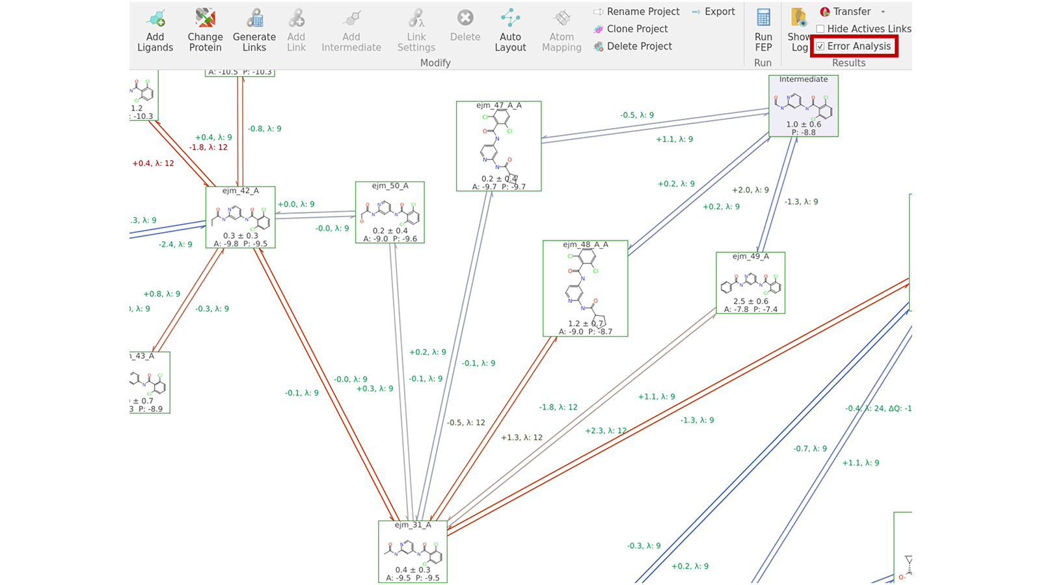The width and height of the screenshot is (1041, 585).
Task: Click the '+2.3, λ: 12' link label
Action: pos(606,430)
